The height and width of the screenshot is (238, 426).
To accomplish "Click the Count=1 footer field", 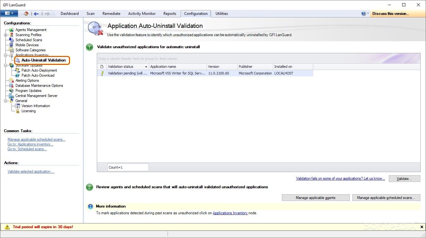I will [128, 167].
